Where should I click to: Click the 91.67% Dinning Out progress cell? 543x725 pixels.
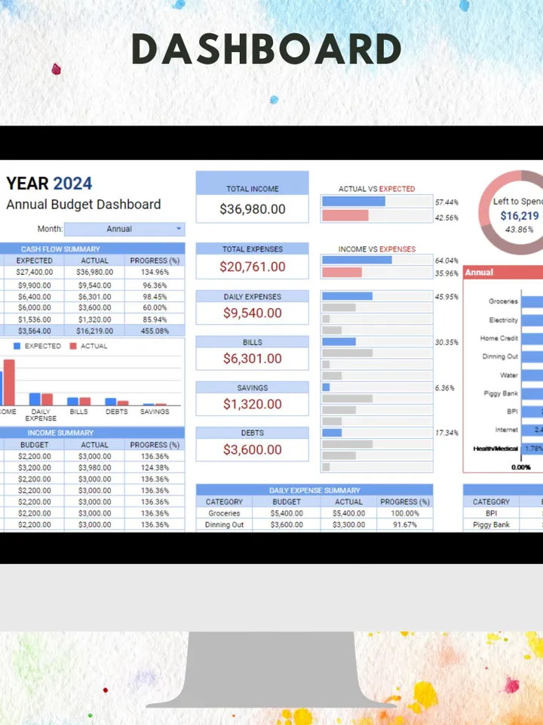tap(405, 525)
